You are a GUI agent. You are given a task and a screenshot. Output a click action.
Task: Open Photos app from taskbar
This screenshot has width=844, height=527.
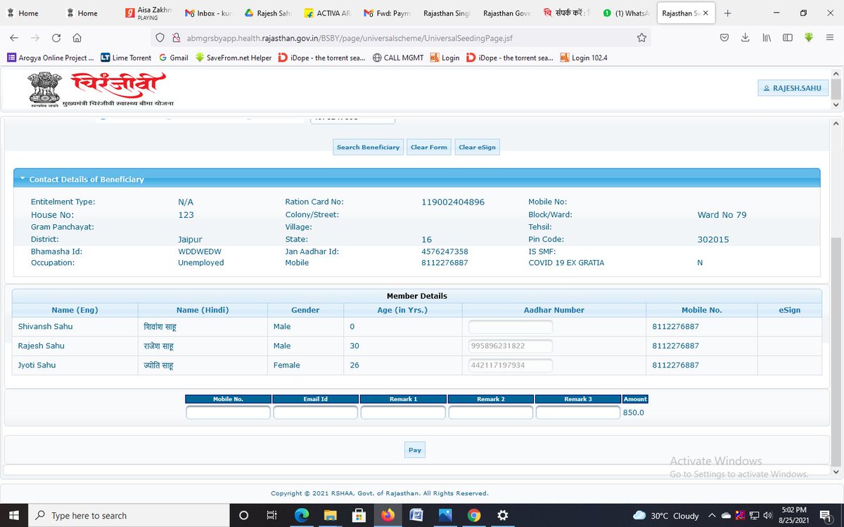(445, 515)
